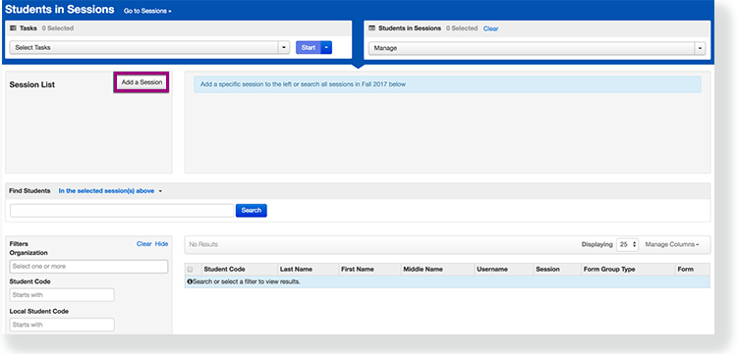Viewport: 737px width, 354px height.
Task: Open the Manage Columns menu
Action: (672, 244)
